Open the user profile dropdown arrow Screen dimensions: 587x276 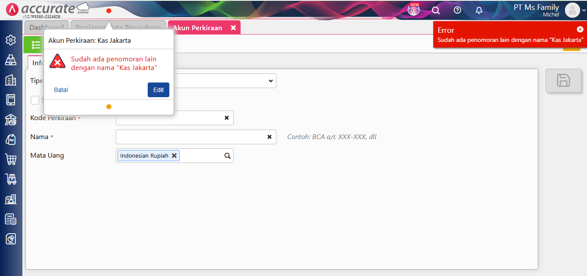pyautogui.click(x=584, y=11)
